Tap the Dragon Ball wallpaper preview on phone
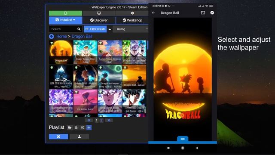Screen dimensions: 275x155 coord(183,79)
